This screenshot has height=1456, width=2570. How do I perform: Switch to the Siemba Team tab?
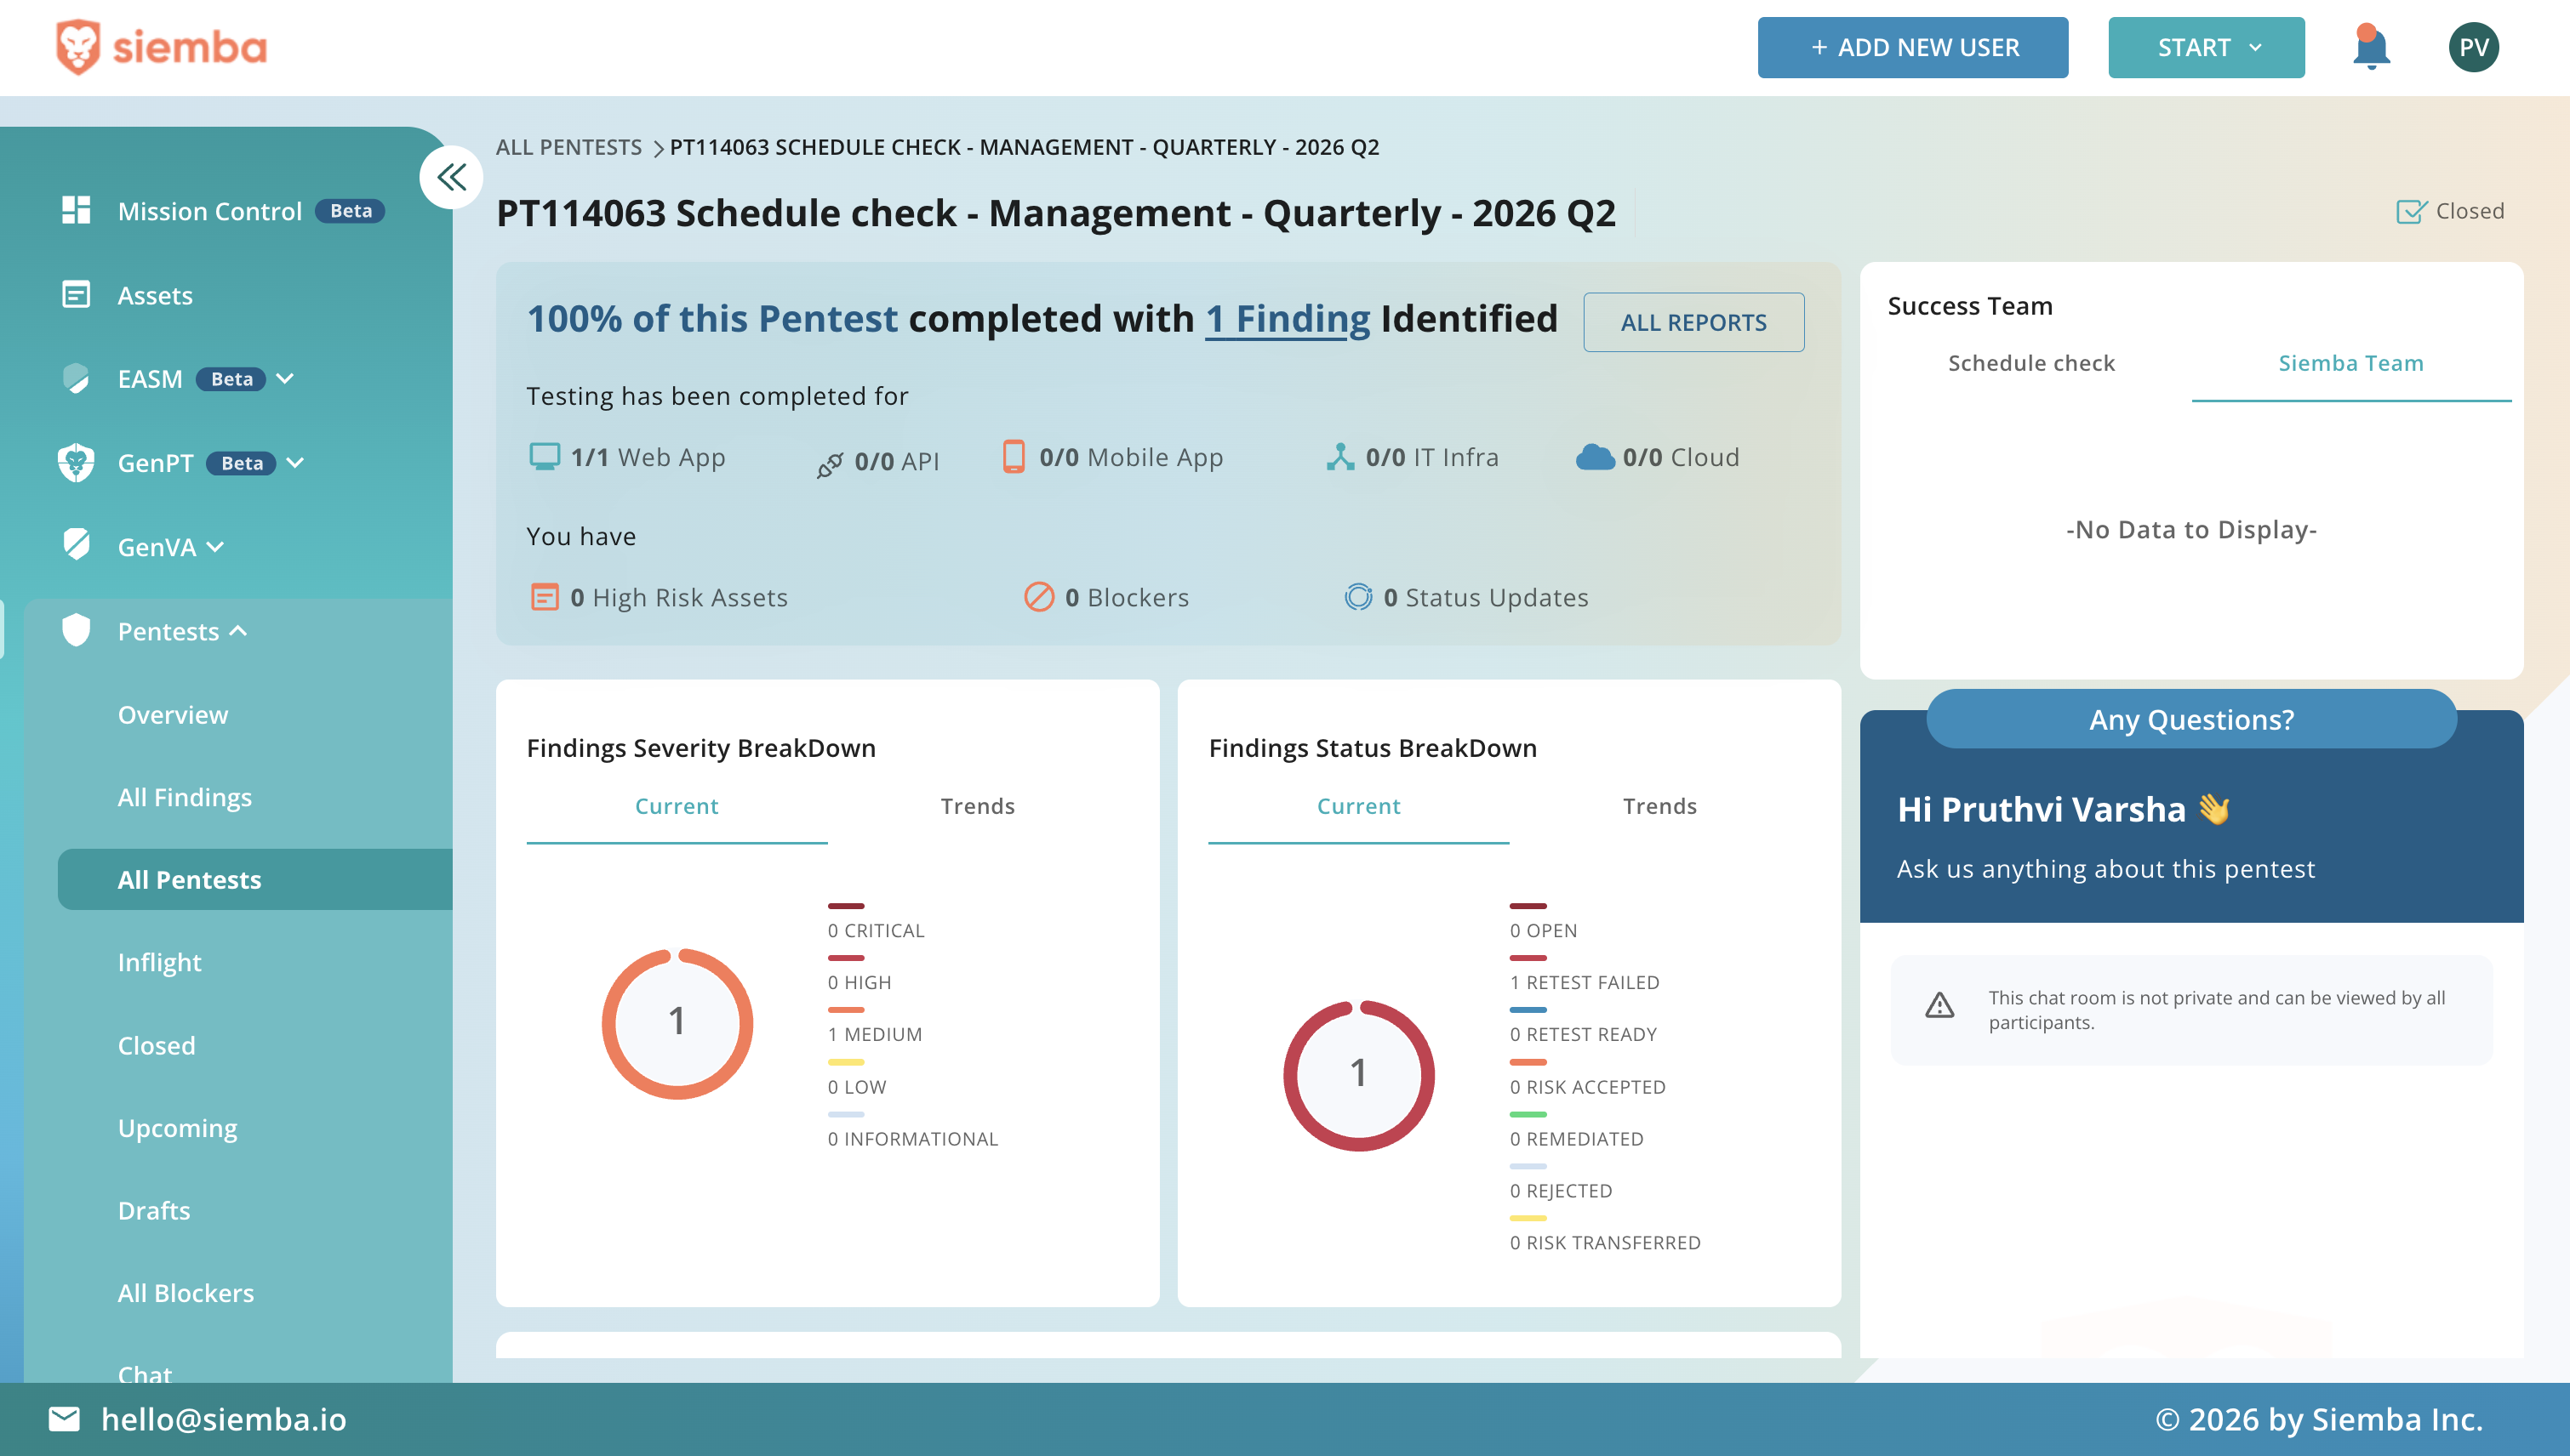2351,363
